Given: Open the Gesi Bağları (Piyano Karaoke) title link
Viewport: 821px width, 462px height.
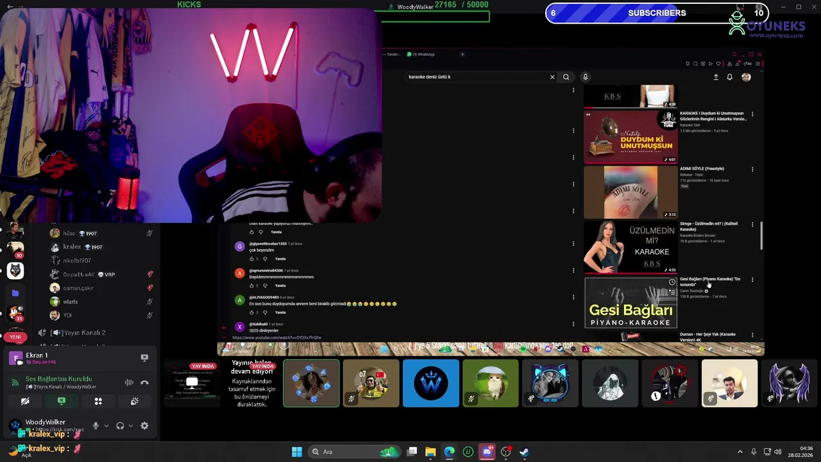Looking at the screenshot, I should 710,282.
